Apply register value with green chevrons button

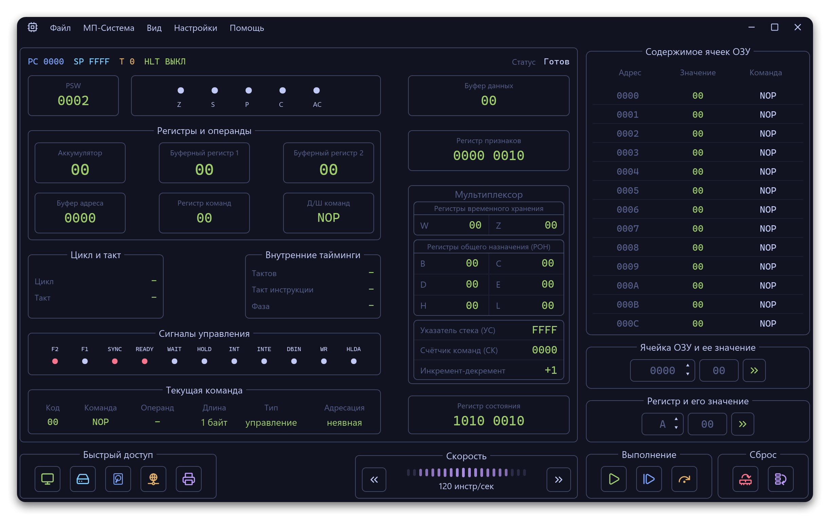tap(743, 424)
